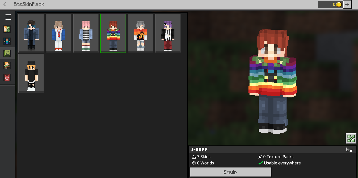This screenshot has height=178, width=358.
Task: Click the J-HOPE skin name label
Action: click(199, 150)
